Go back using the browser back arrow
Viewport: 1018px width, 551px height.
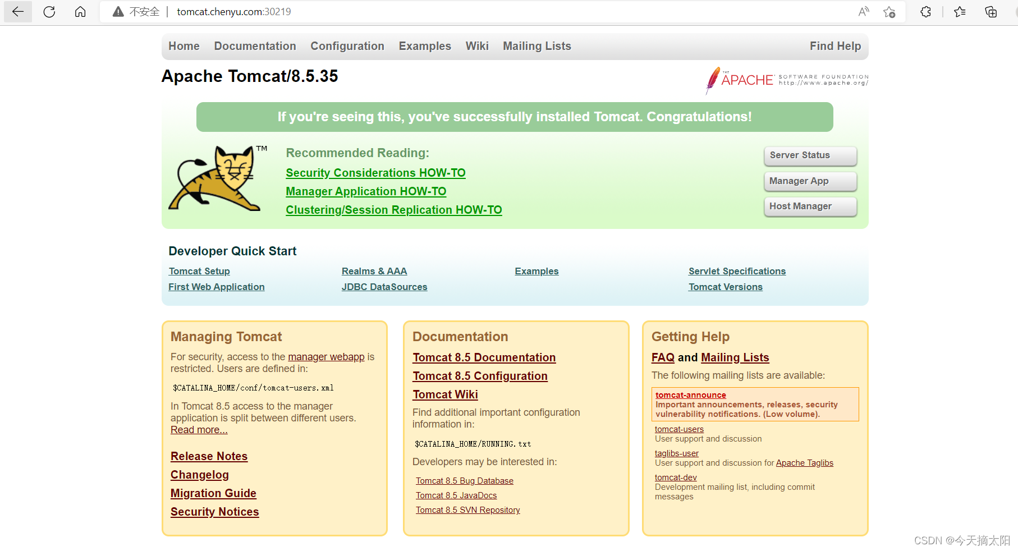[x=18, y=12]
